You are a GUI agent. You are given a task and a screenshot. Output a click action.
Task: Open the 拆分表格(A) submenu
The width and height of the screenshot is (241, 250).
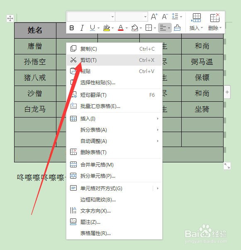(x=114, y=130)
